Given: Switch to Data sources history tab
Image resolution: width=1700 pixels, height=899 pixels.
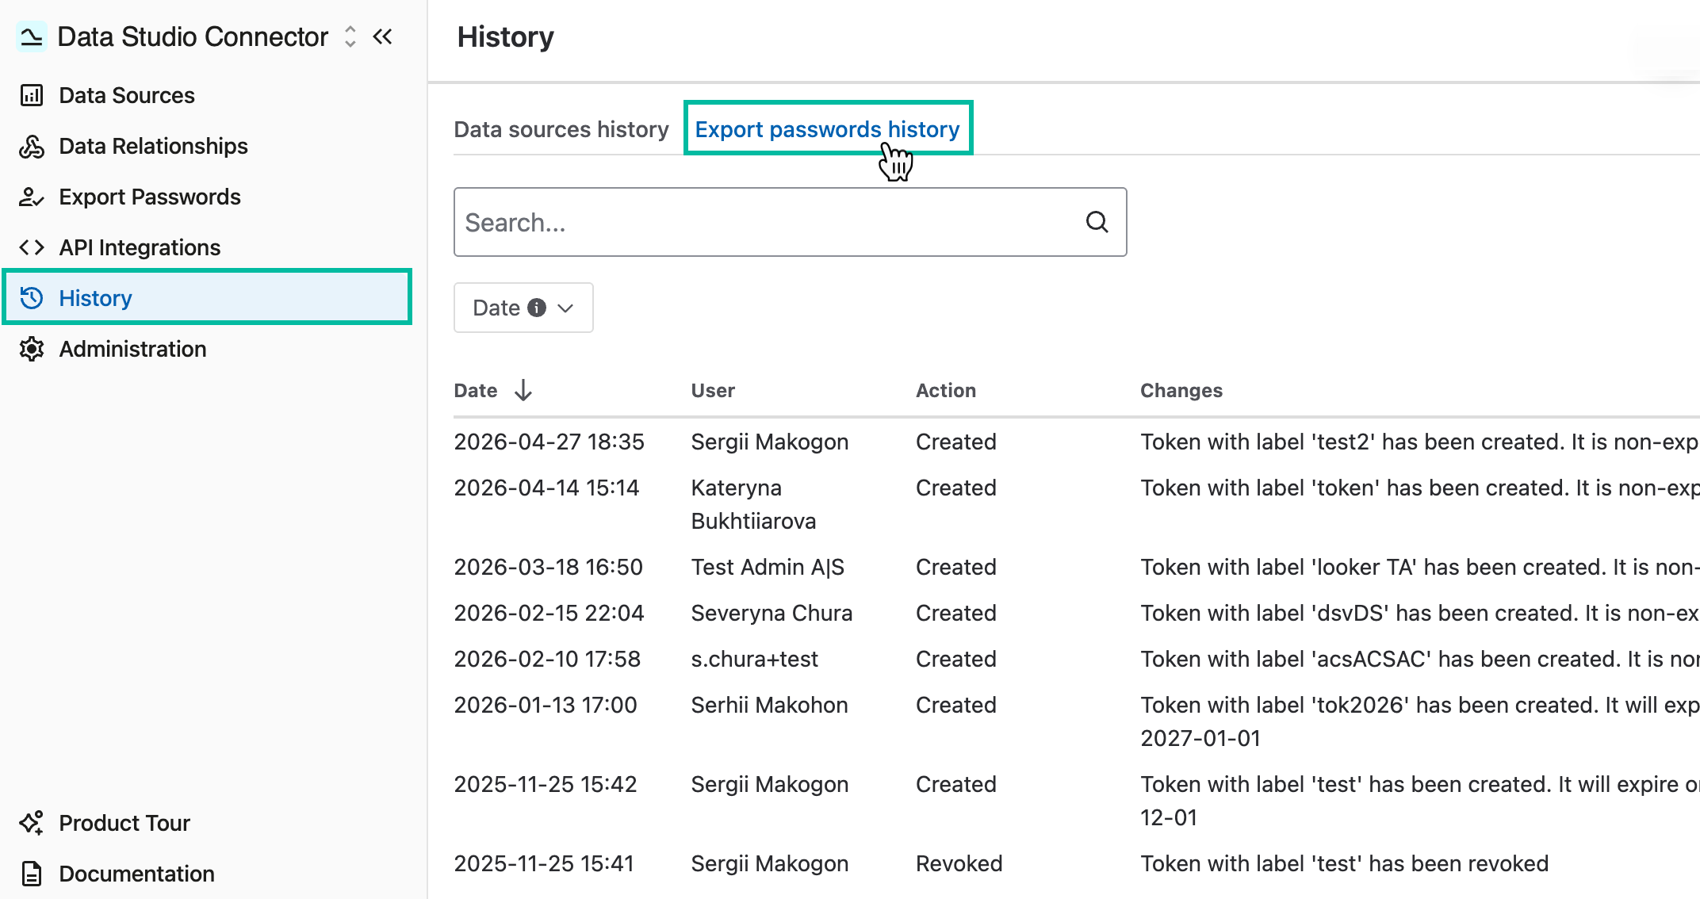Looking at the screenshot, I should [x=561, y=129].
